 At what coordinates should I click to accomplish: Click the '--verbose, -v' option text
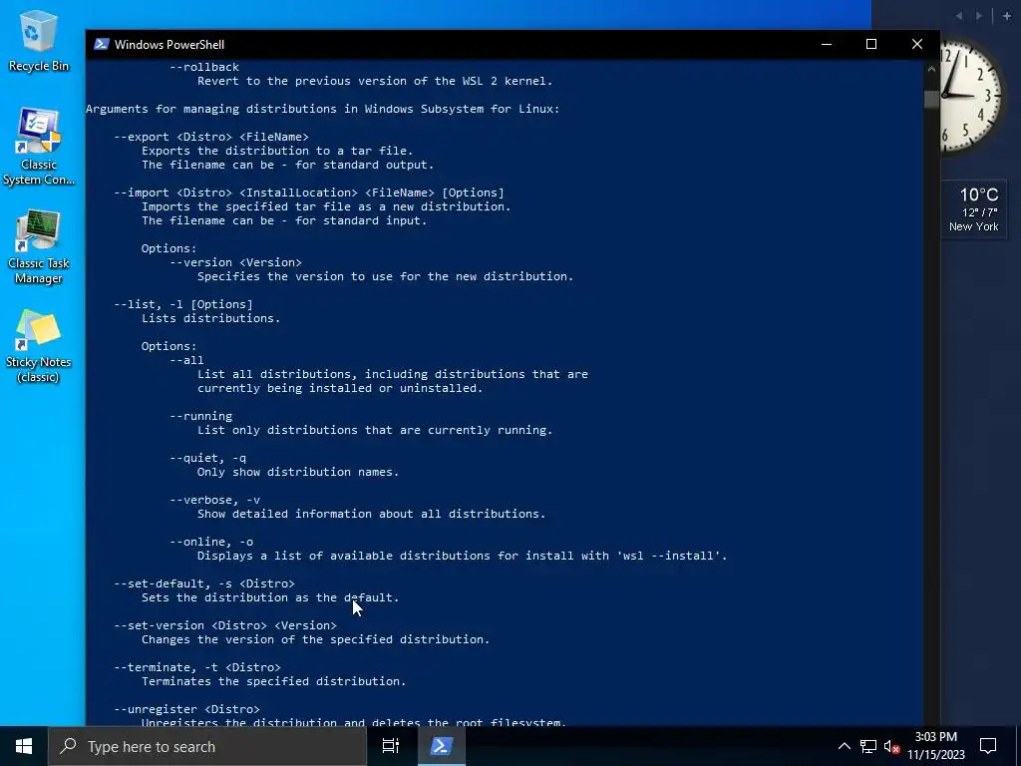click(x=215, y=501)
